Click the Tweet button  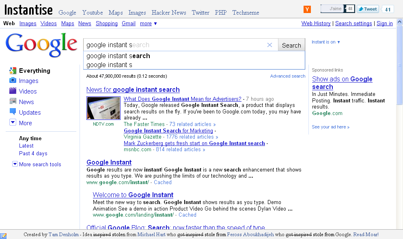tap(368, 9)
